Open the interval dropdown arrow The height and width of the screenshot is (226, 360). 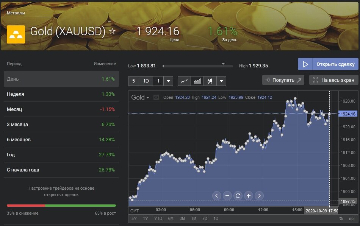click(x=169, y=81)
